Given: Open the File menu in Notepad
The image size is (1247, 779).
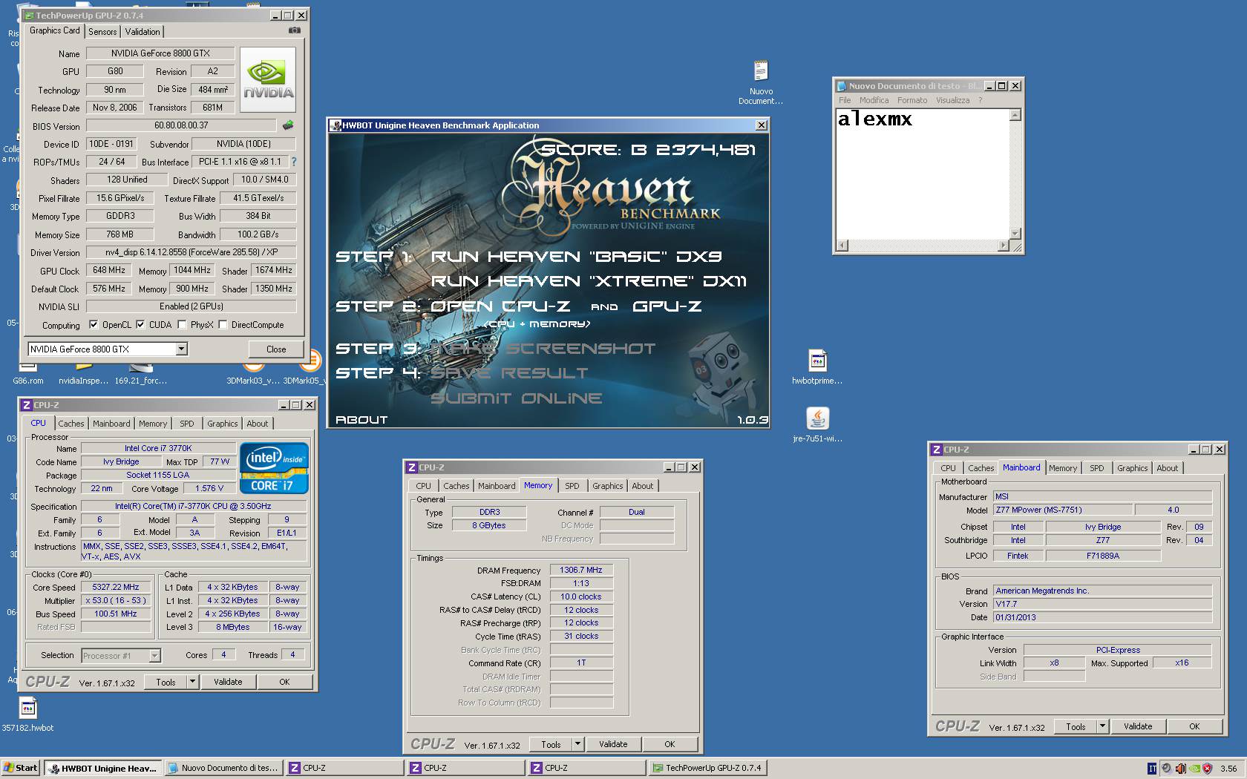Looking at the screenshot, I should point(845,100).
